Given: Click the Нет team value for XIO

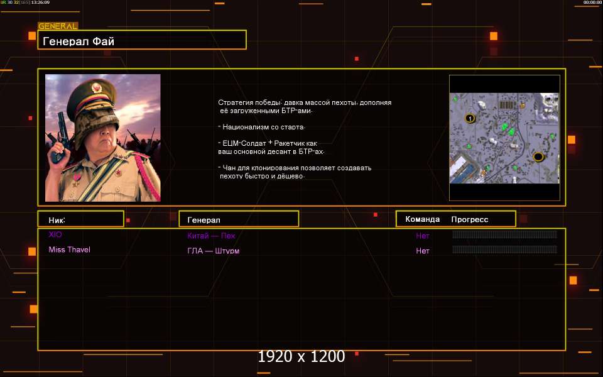Looking at the screenshot, I should [422, 236].
